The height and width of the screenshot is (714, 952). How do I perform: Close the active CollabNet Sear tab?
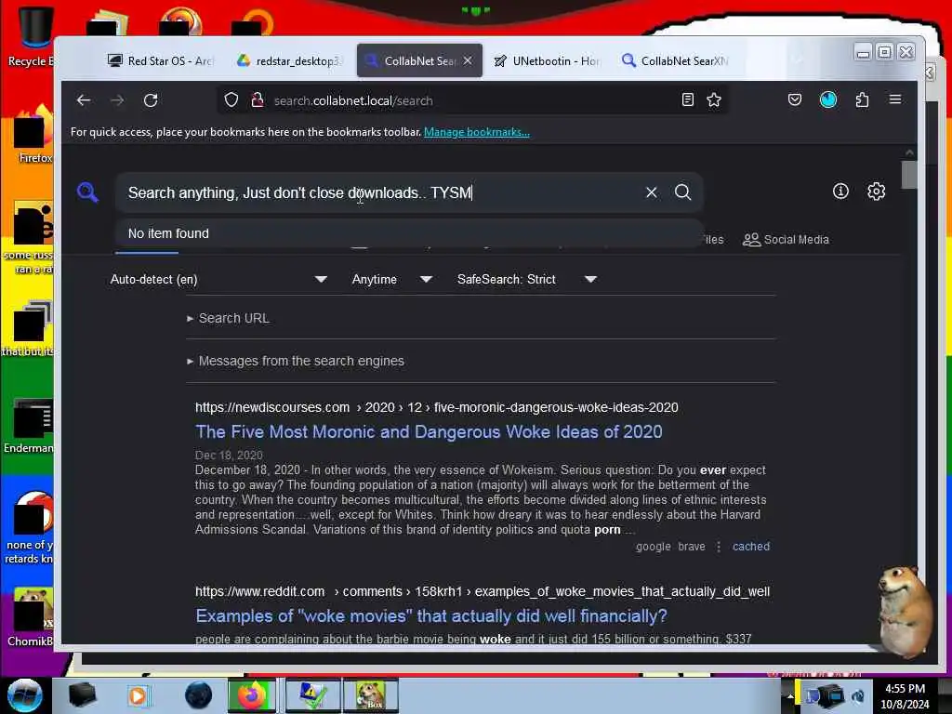468,60
